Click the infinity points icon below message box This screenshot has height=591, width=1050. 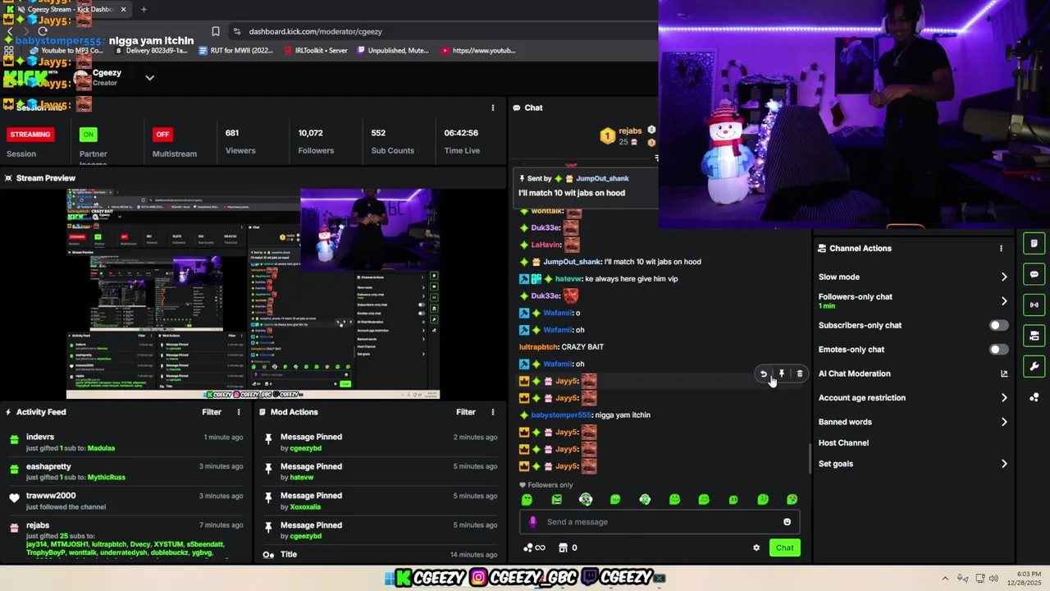click(x=533, y=548)
